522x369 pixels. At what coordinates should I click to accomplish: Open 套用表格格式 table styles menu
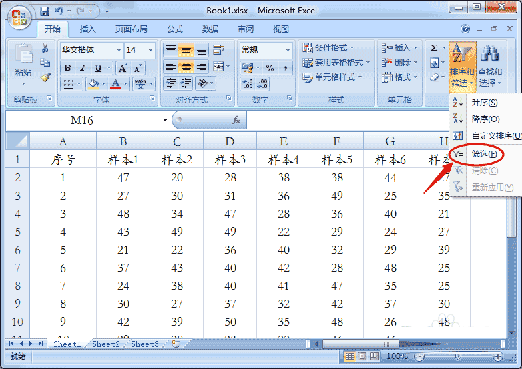click(336, 63)
